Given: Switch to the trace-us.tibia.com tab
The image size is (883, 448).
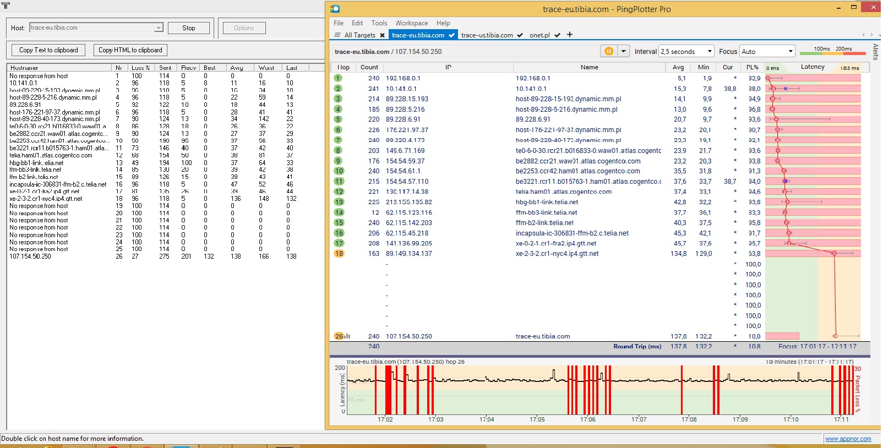Looking at the screenshot, I should coord(487,35).
